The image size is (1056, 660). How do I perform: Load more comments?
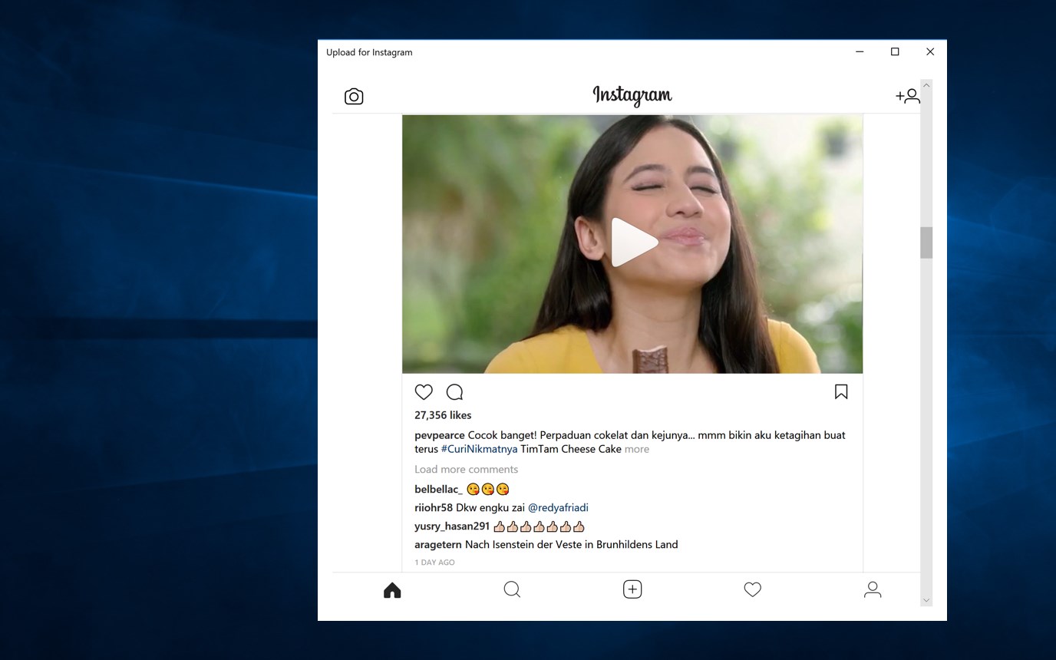pos(467,470)
